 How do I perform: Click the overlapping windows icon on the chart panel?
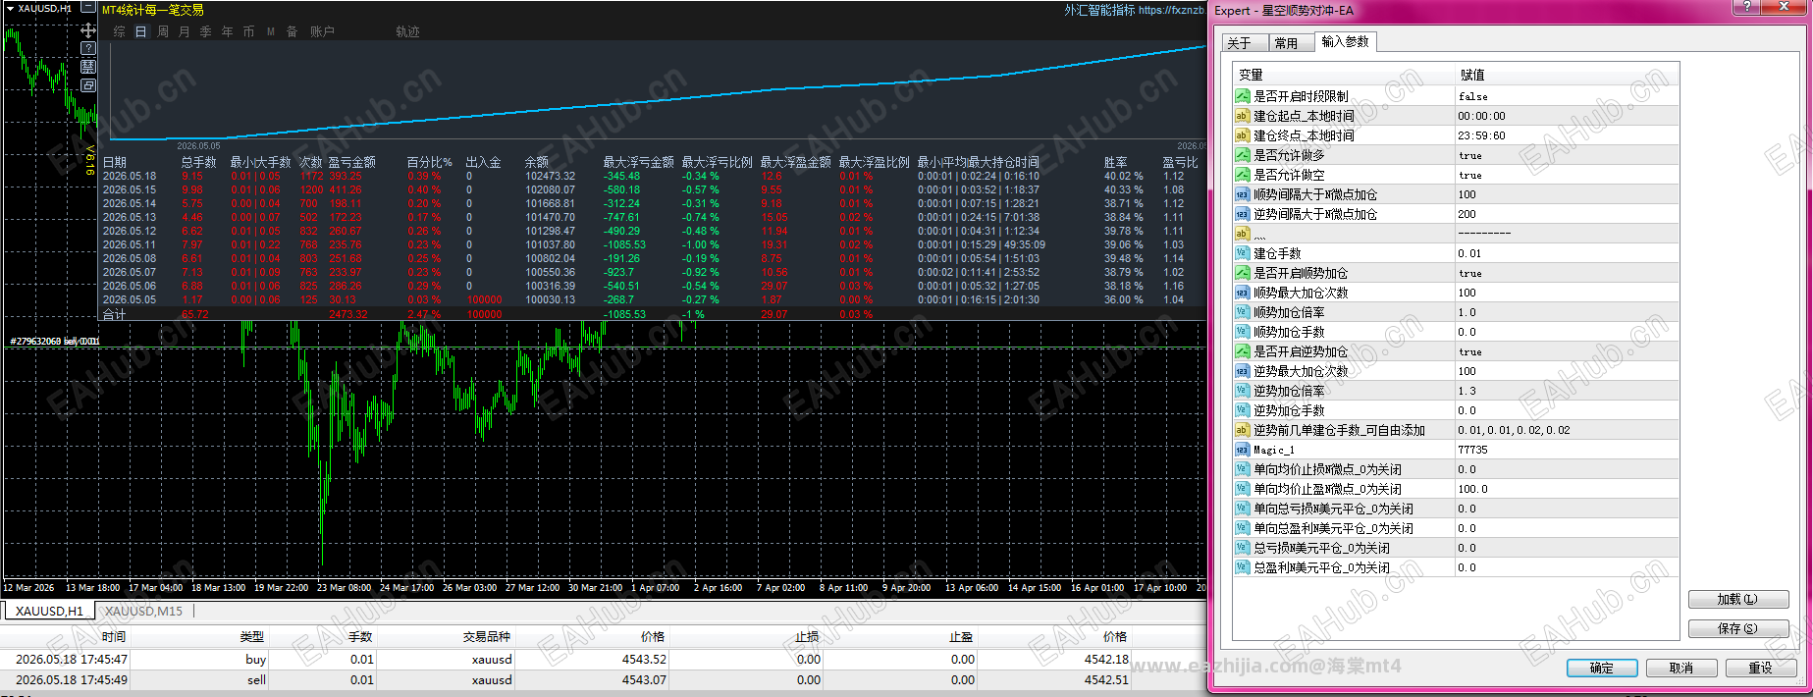(88, 85)
